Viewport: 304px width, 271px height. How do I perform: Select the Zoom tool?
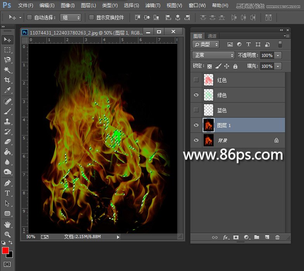click(x=7, y=234)
